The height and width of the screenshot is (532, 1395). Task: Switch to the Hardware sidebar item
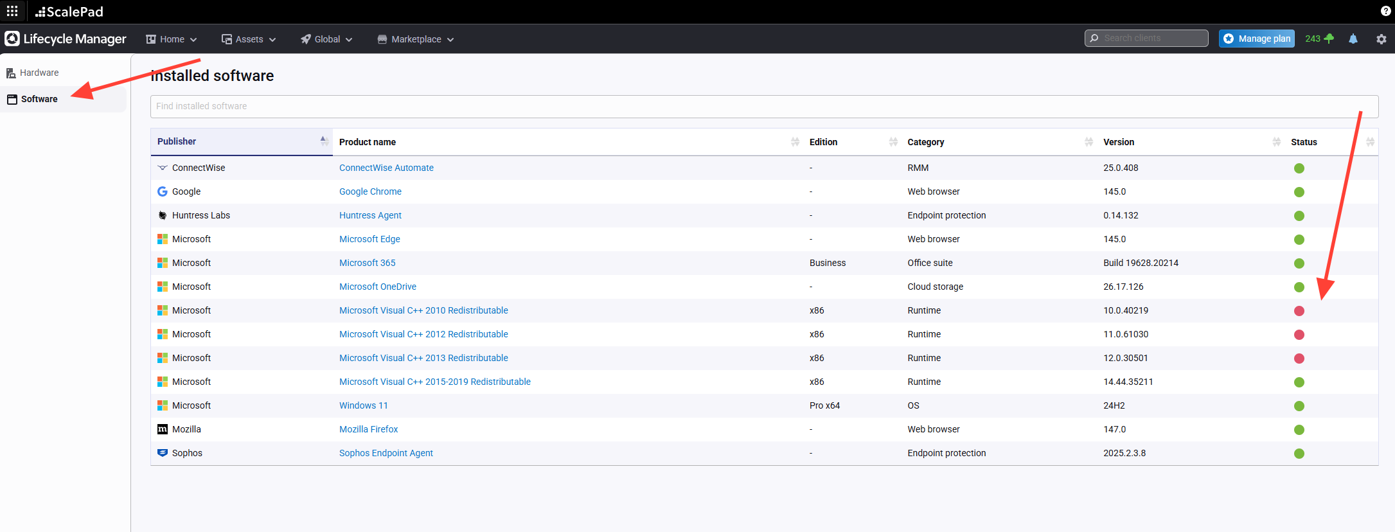(x=39, y=73)
